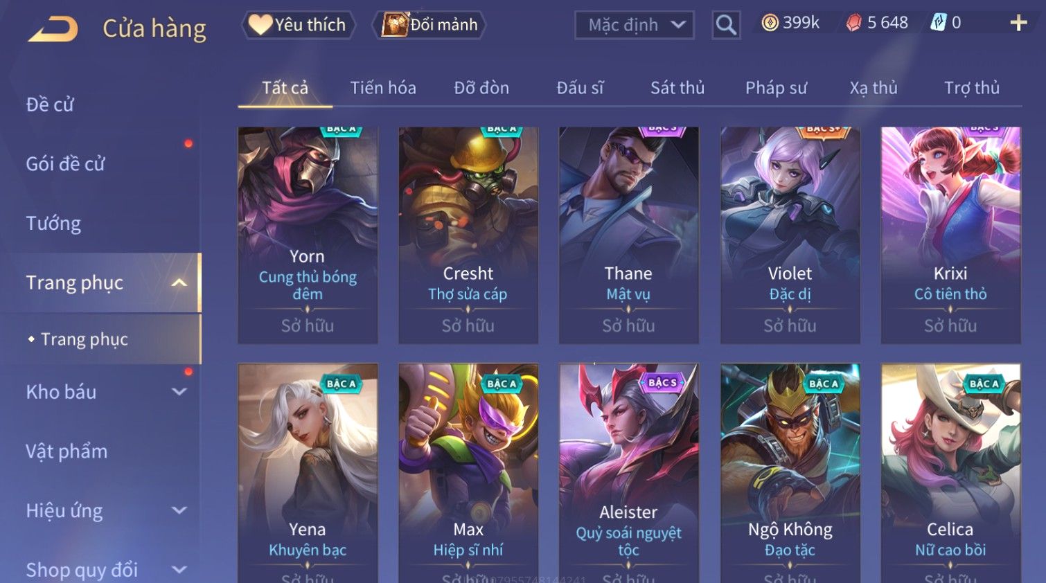1046x583 pixels.
Task: Tap the gold coin currency icon
Action: (770, 23)
